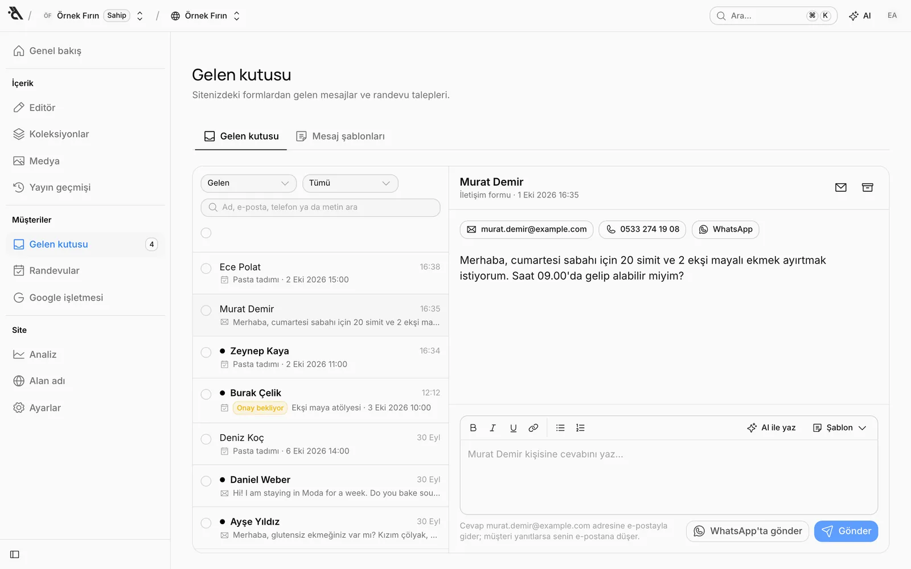Image resolution: width=911 pixels, height=569 pixels.
Task: Focus the message search field
Action: (321, 208)
